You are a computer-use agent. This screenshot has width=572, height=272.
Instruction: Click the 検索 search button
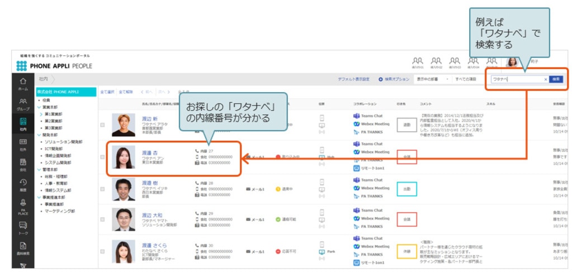pos(556,79)
